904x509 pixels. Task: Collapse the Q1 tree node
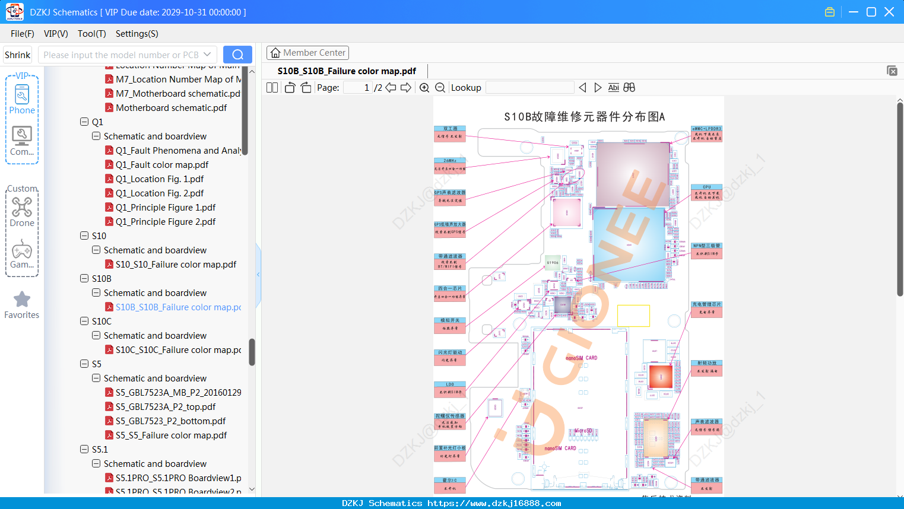(x=84, y=122)
